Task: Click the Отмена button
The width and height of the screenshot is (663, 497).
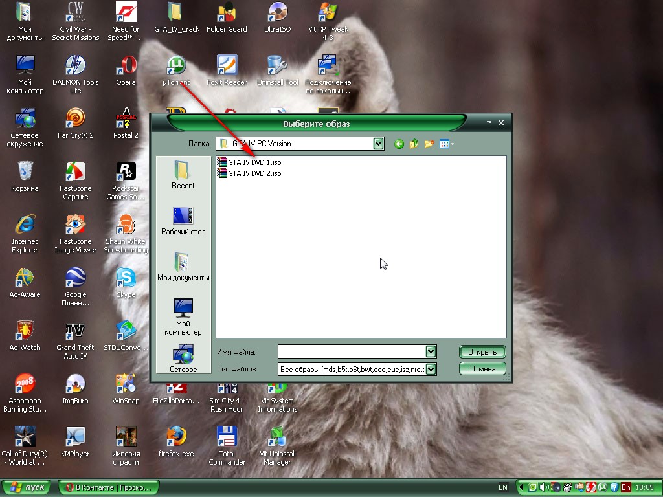Action: pos(482,369)
